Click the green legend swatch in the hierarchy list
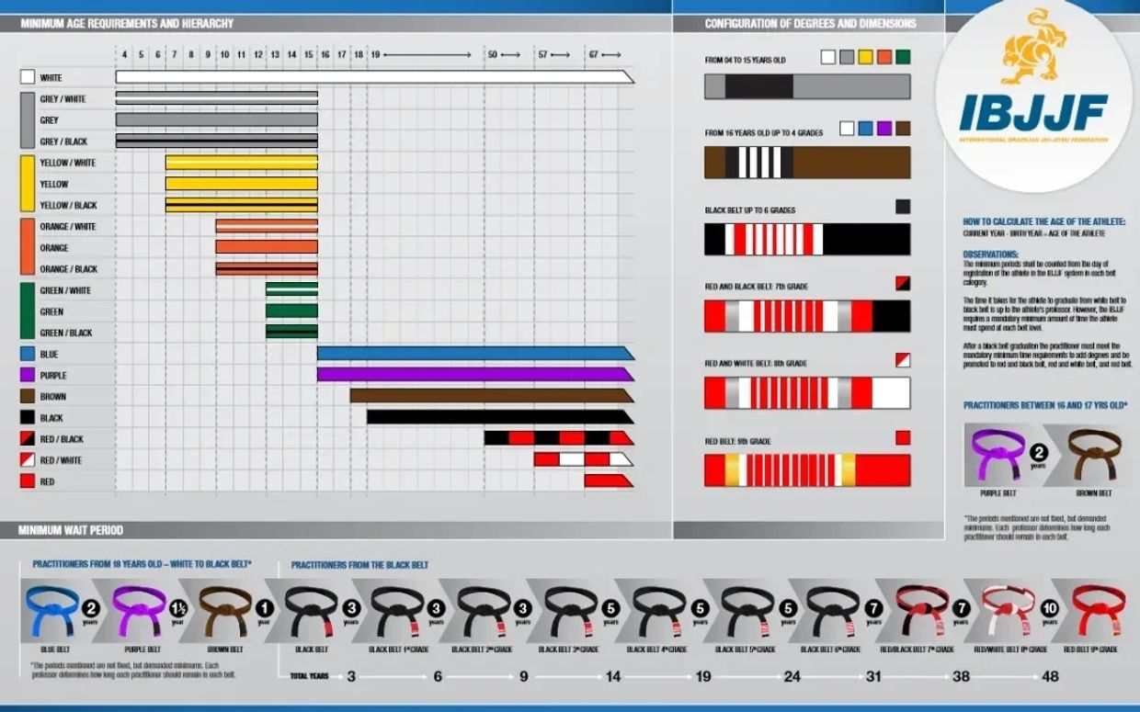Screen dimensions: 1140x712 coord(28,311)
